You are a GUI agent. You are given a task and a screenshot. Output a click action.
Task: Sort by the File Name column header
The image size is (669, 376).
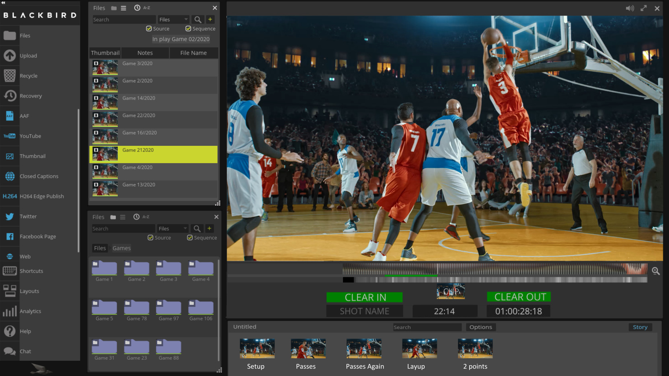(x=193, y=53)
